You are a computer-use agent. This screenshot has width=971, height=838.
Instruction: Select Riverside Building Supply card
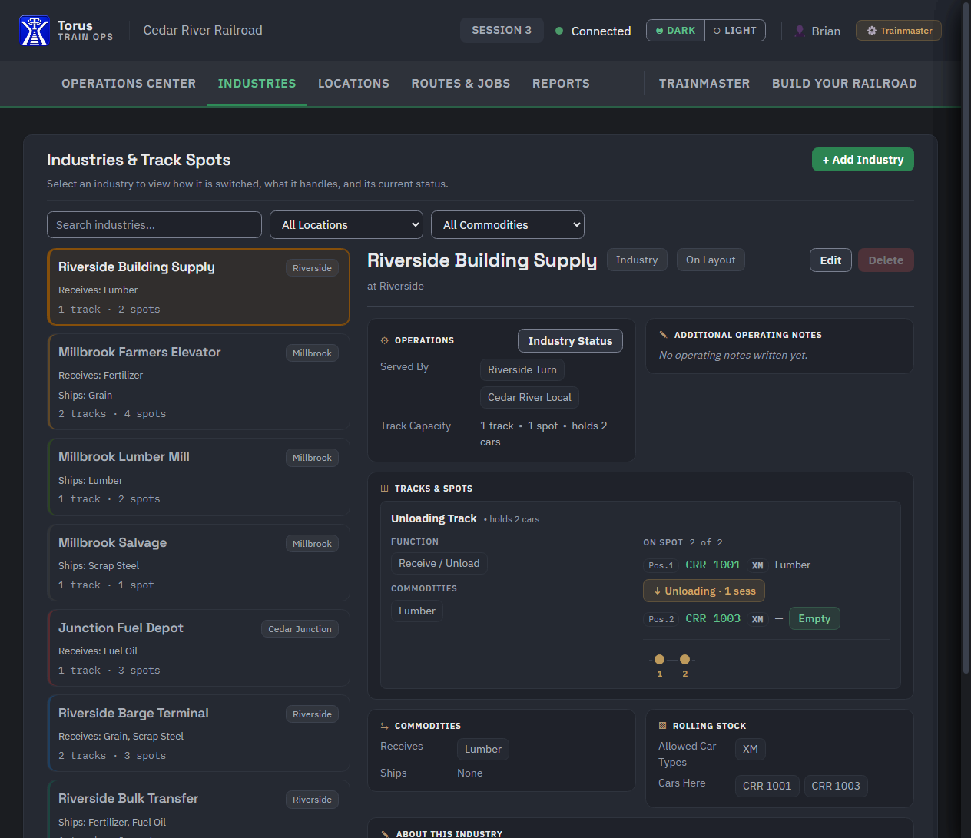(x=198, y=287)
